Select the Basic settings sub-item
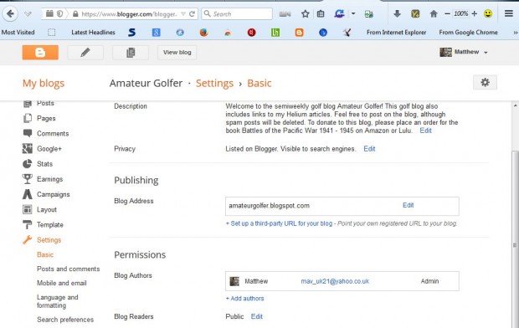 [45, 254]
